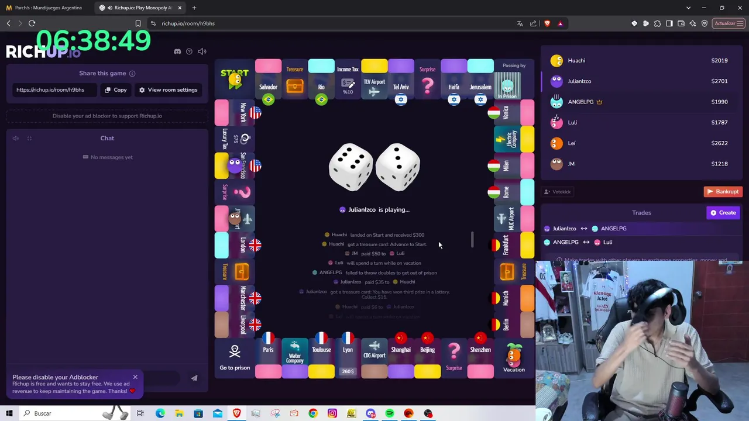Screen dimensions: 749x421
Task: Click the Actualizar update menu button
Action: coord(729,23)
